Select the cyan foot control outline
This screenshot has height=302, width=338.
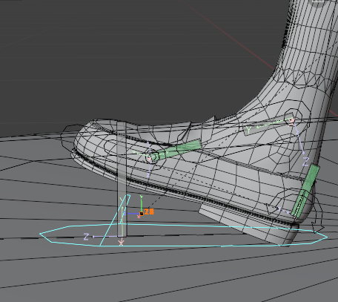coord(183,235)
